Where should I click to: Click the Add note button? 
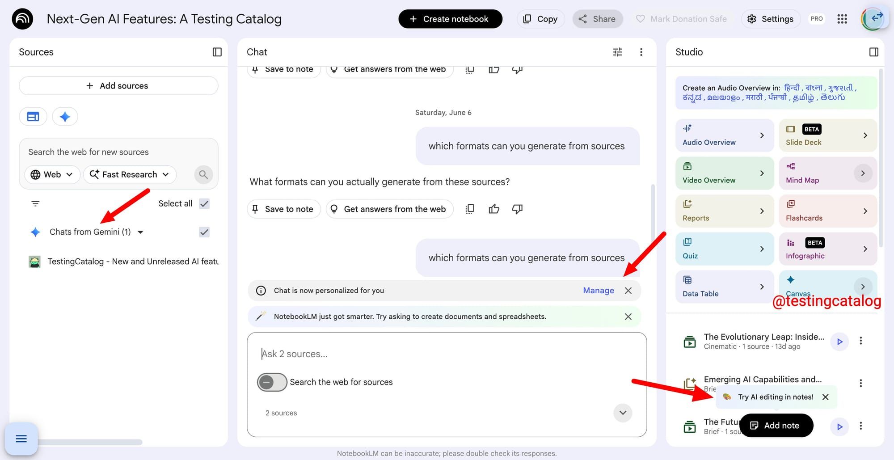point(776,426)
